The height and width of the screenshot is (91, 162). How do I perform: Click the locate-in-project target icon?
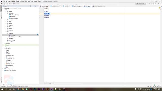tap(31, 6)
